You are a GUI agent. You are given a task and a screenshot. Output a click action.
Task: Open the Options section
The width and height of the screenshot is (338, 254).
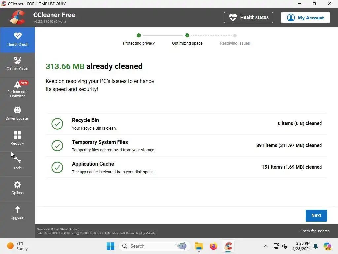[17, 188]
